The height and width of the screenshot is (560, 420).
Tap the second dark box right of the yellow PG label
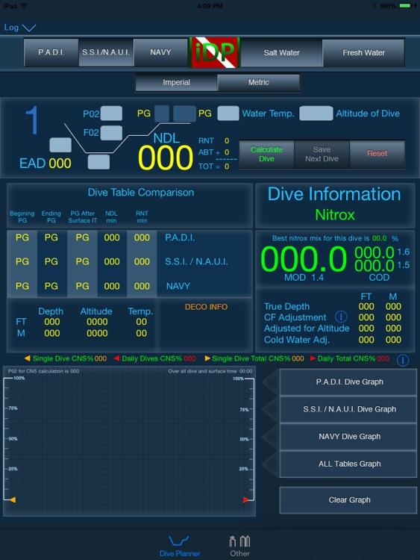(184, 113)
